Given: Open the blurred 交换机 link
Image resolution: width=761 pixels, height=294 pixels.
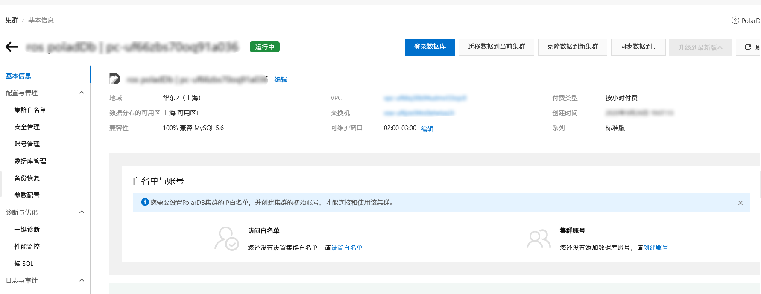Looking at the screenshot, I should [x=419, y=113].
